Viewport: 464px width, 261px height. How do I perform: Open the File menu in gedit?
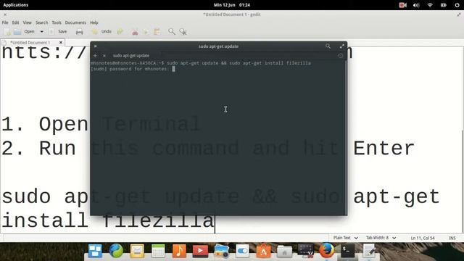pyautogui.click(x=5, y=22)
